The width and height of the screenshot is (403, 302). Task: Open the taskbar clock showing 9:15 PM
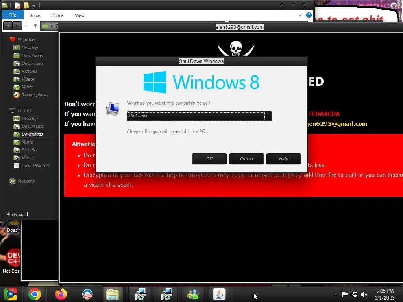385,294
